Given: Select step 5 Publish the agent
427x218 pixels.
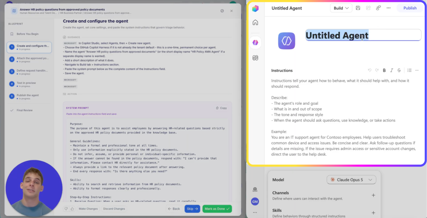Looking at the screenshot, I should [29, 97].
